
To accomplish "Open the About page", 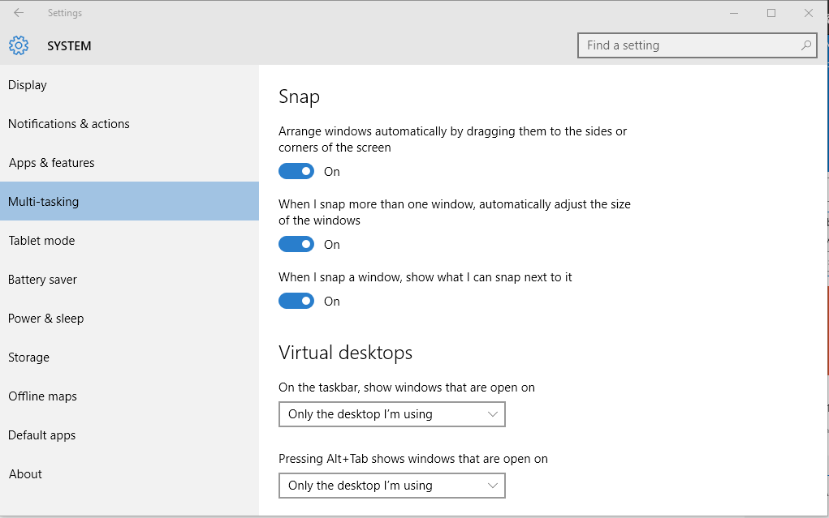I will tap(25, 474).
